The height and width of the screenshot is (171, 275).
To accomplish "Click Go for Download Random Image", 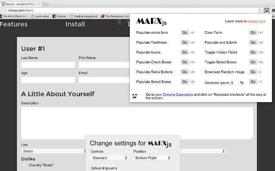I will tap(253, 72).
